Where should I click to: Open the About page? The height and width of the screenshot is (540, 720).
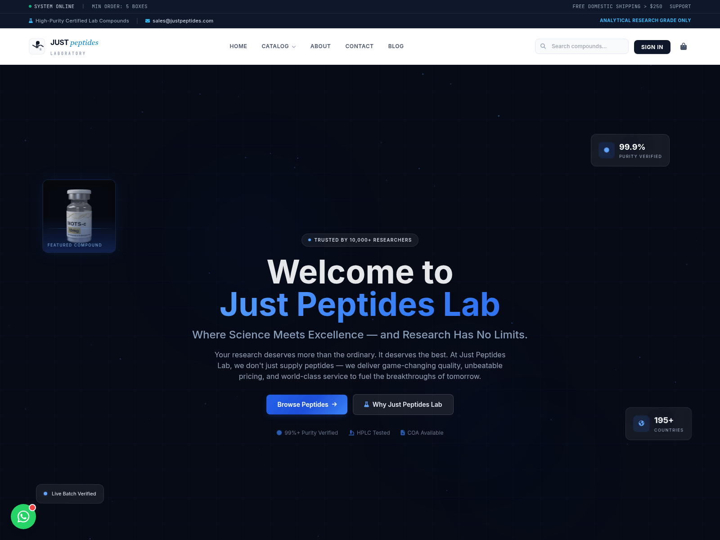point(320,46)
